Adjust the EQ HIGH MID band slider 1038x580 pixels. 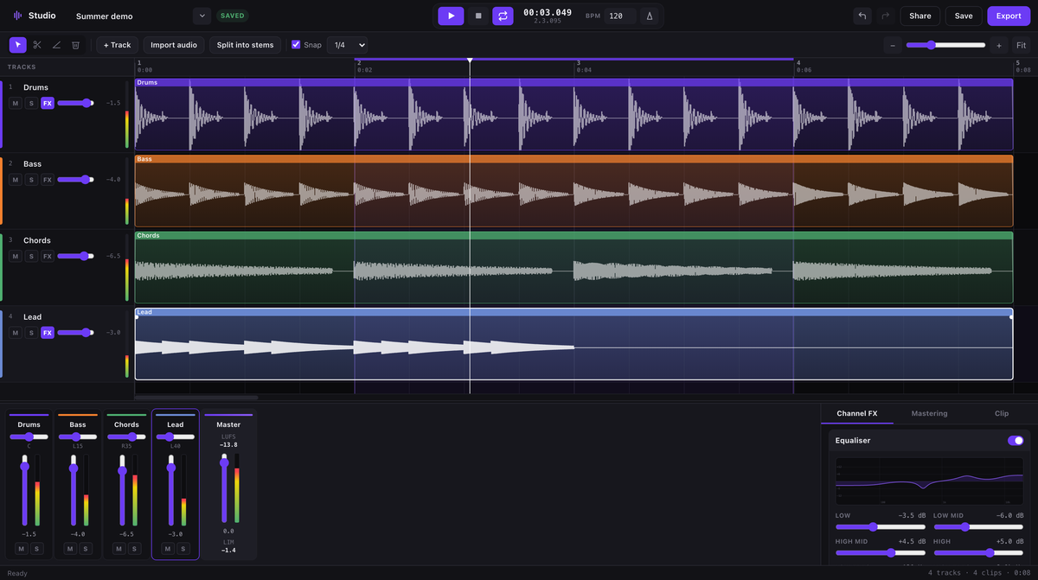pyautogui.click(x=881, y=552)
